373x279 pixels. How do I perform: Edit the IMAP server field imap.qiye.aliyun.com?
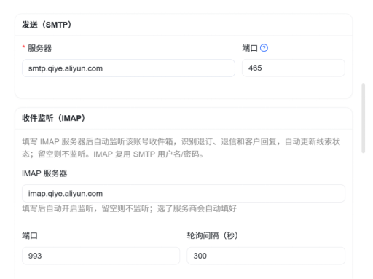tap(184, 194)
